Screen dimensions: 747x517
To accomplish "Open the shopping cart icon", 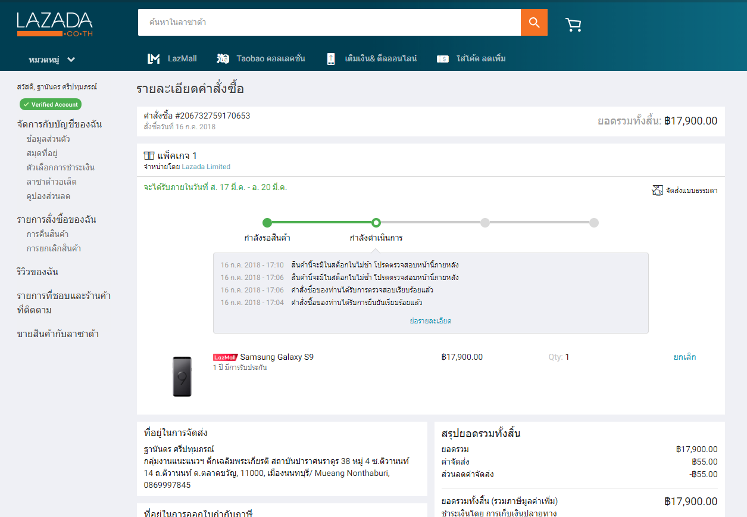I will [573, 24].
